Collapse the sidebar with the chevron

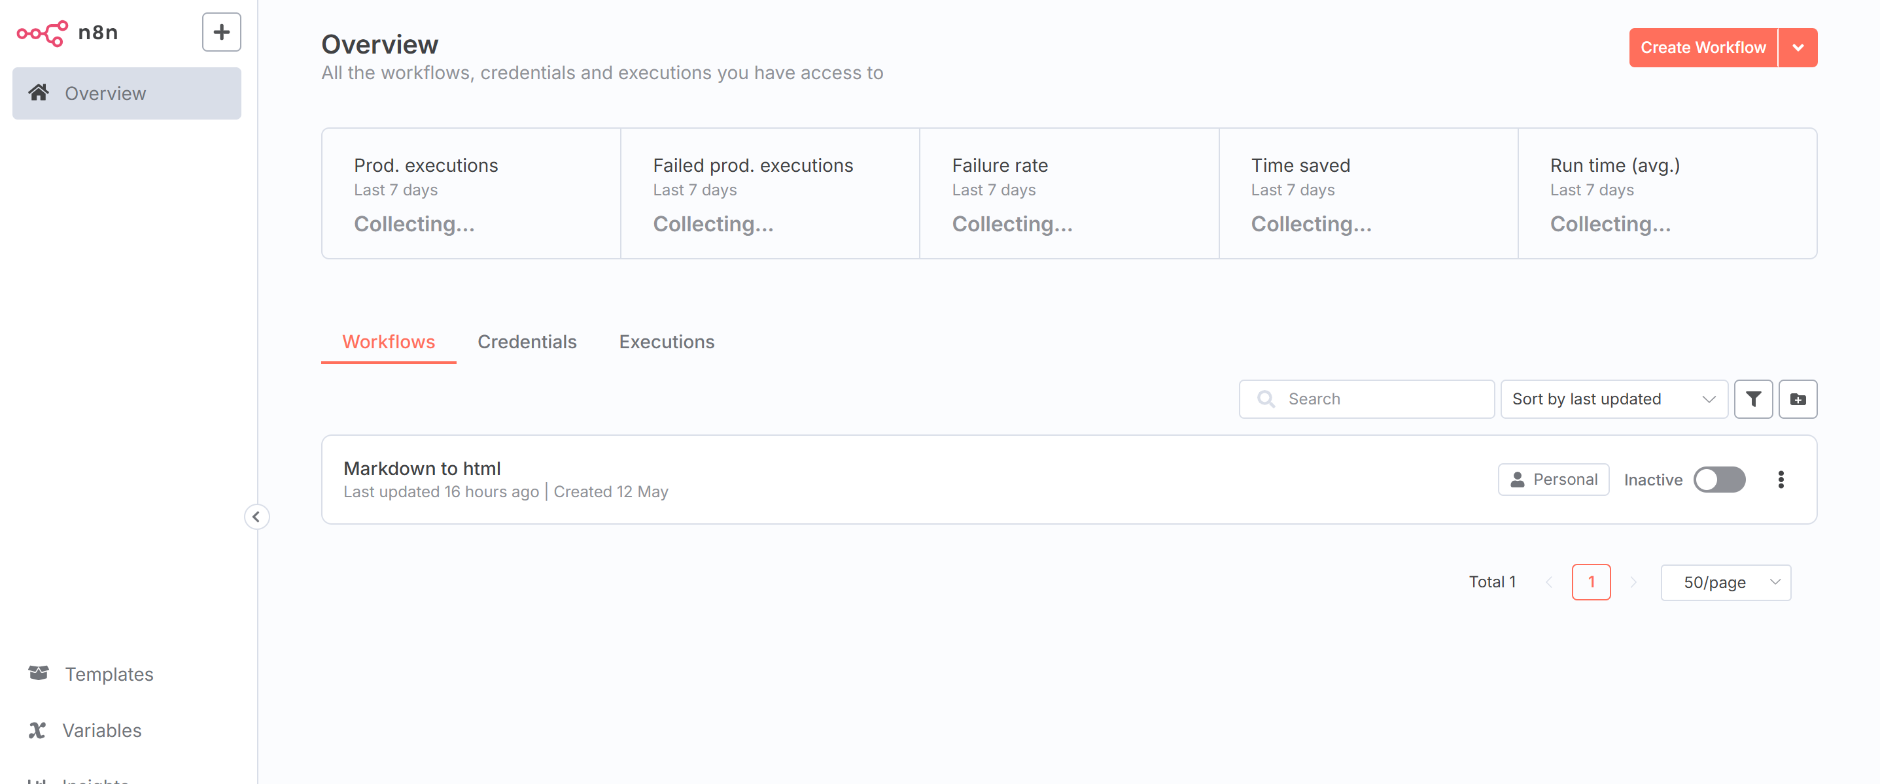(x=256, y=517)
